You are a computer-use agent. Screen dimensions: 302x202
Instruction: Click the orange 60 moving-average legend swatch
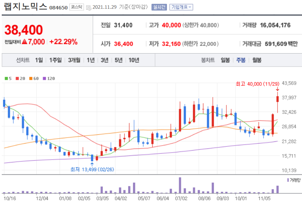31,78
